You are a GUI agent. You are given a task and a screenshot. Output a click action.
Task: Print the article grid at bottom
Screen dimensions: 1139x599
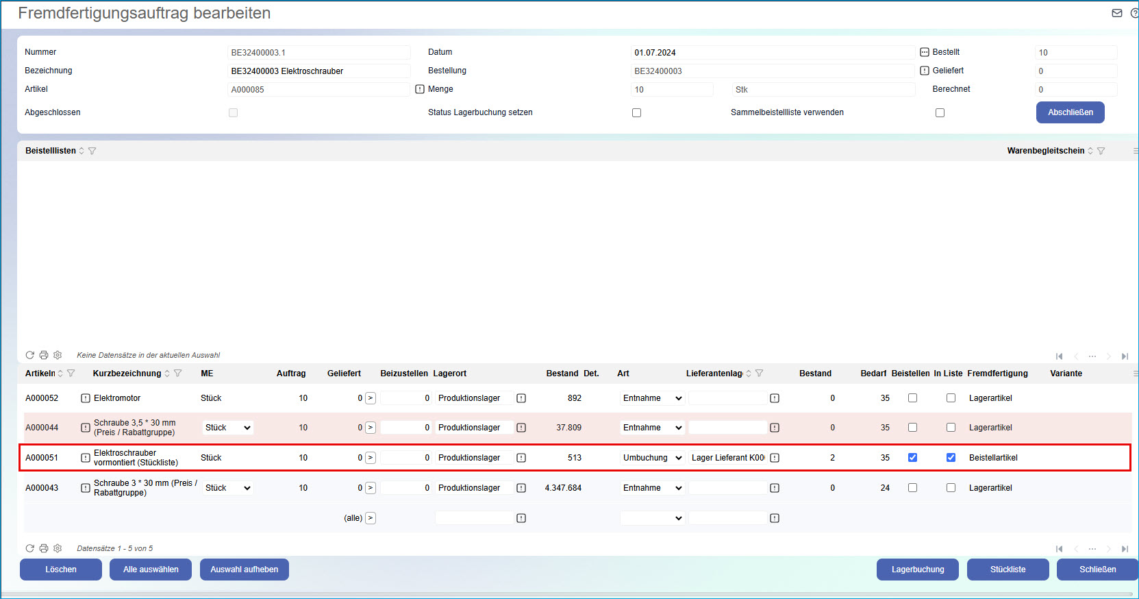[44, 548]
